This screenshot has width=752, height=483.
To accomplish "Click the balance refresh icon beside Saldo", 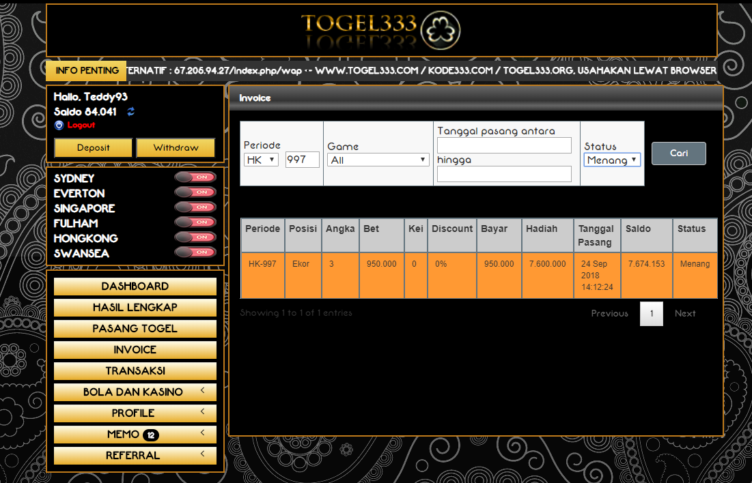I will click(131, 112).
